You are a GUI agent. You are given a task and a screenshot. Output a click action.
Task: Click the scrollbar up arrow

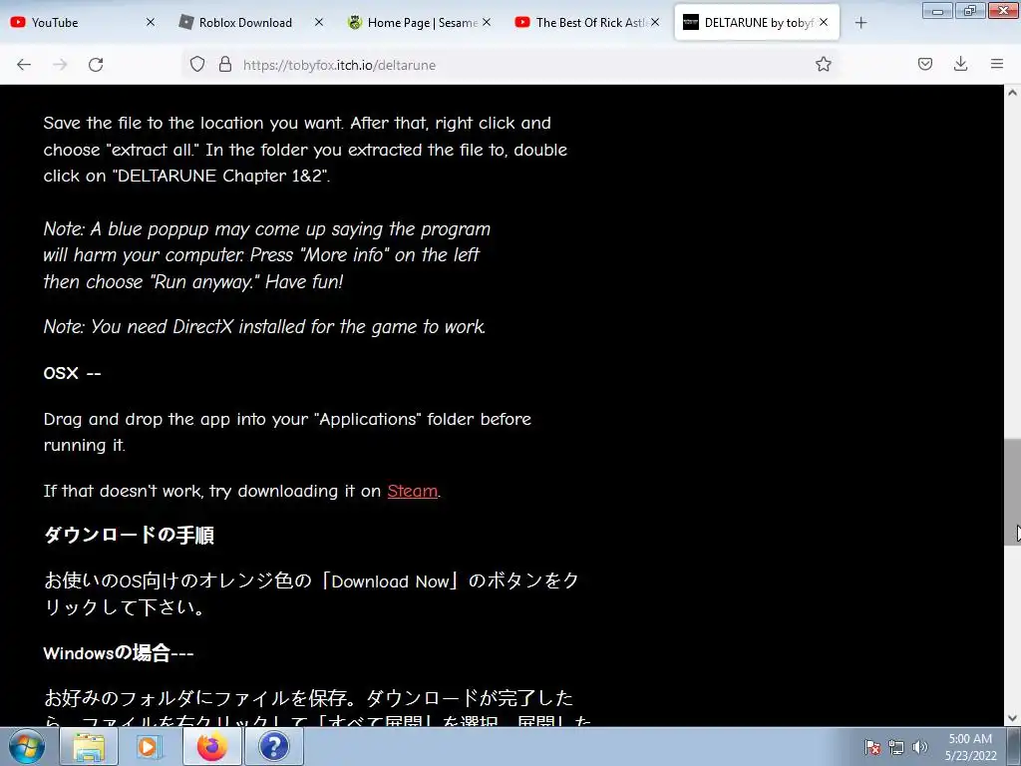point(1012,93)
